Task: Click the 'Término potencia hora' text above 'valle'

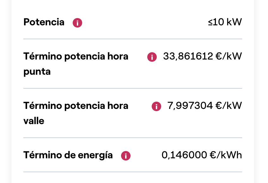Action: [x=76, y=106]
